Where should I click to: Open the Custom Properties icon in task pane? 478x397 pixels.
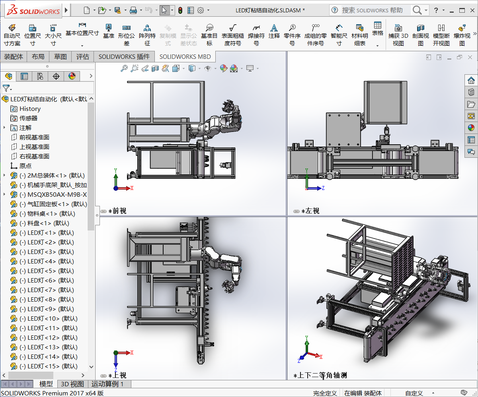[471, 140]
